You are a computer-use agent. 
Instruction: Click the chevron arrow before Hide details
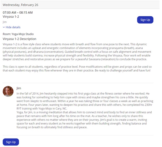coord(4,27)
